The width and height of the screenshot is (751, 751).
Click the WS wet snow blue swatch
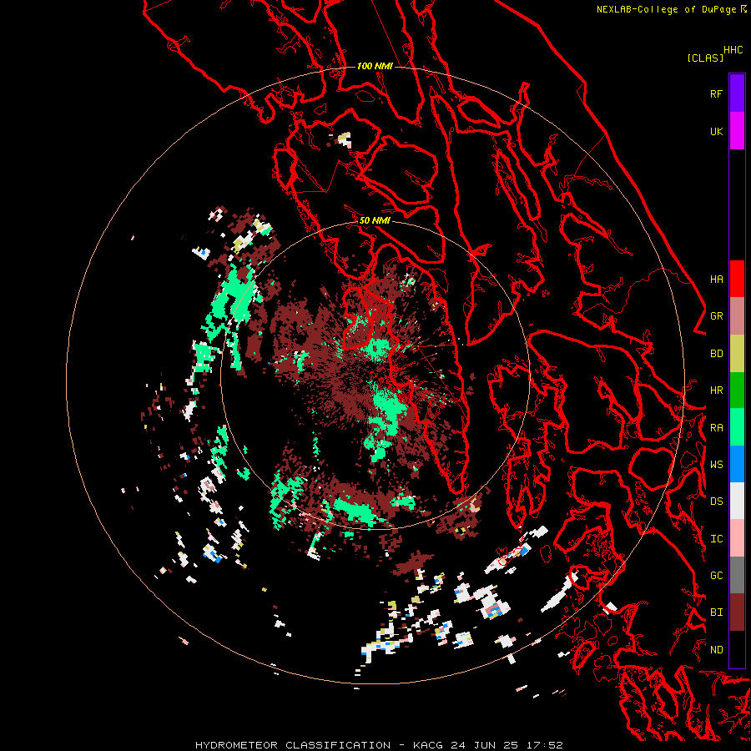[x=737, y=464]
